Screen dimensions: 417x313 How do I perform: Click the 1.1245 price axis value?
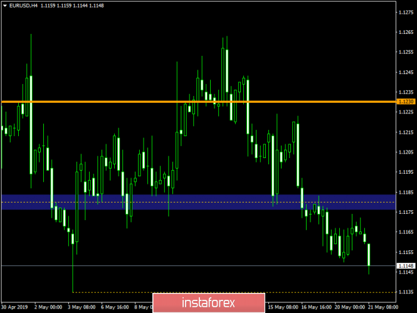click(406, 72)
